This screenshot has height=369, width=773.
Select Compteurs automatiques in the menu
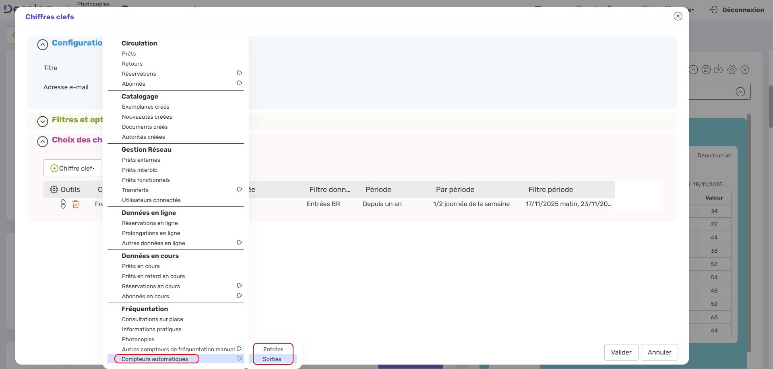click(155, 359)
